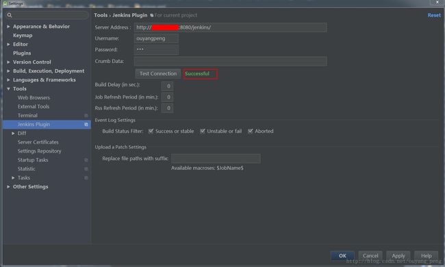Expand the Version Control node
The width and height of the screenshot is (445, 267).
coord(8,62)
